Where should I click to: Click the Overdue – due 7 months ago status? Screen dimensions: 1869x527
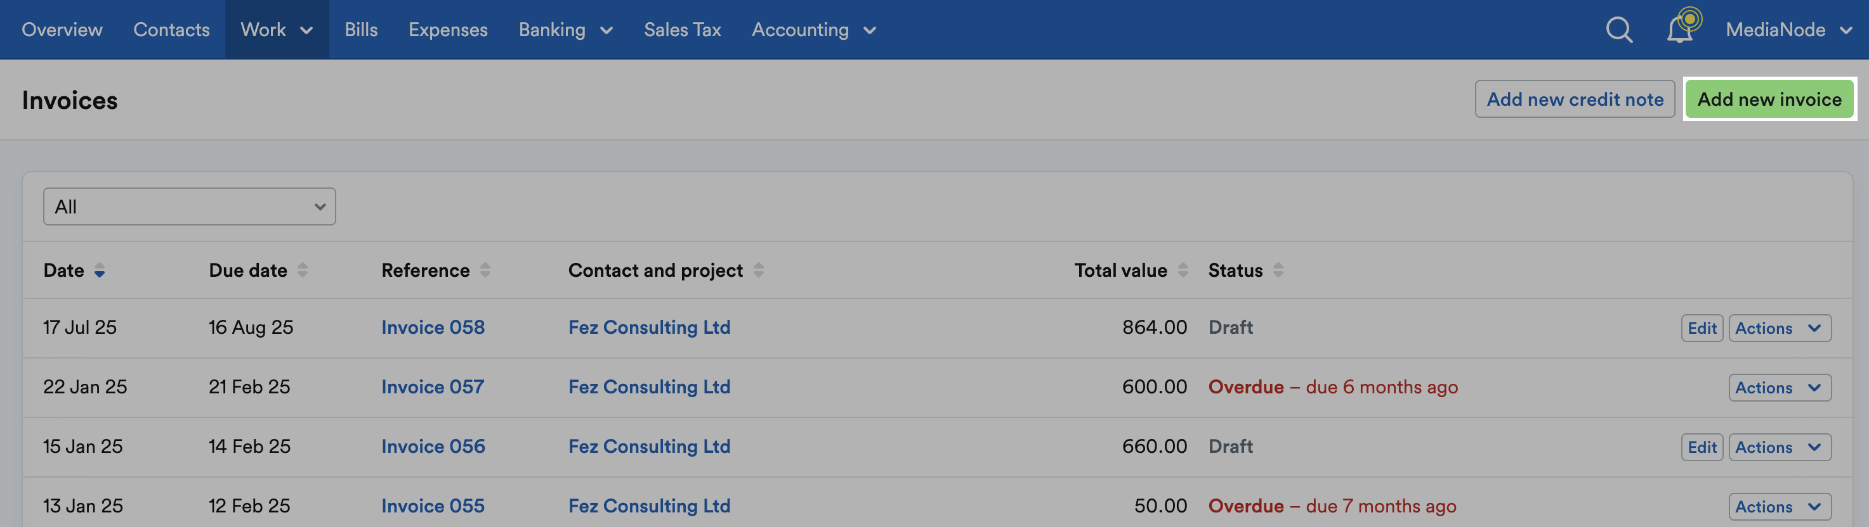pyautogui.click(x=1332, y=505)
